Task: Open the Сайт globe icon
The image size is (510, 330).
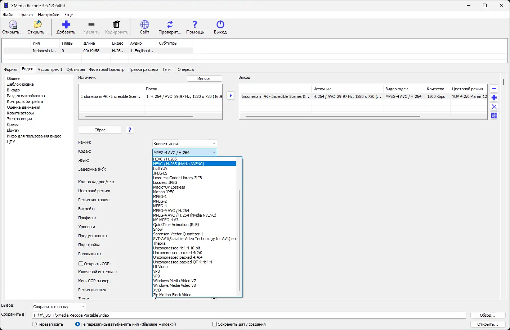Action: pos(144,25)
